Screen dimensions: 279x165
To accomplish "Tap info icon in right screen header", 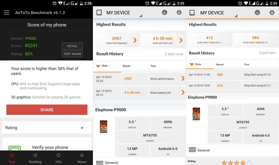I will coord(257,12).
